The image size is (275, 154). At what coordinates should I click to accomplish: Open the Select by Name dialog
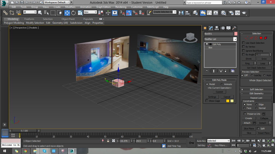[46, 13]
